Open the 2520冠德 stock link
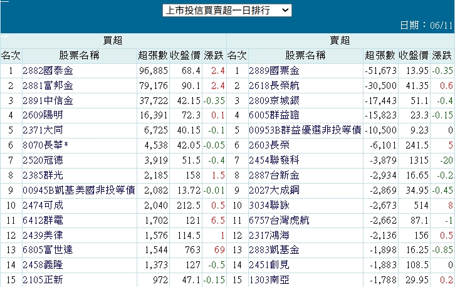 (43, 160)
